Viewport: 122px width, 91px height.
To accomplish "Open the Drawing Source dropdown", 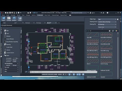I will click(107, 22).
